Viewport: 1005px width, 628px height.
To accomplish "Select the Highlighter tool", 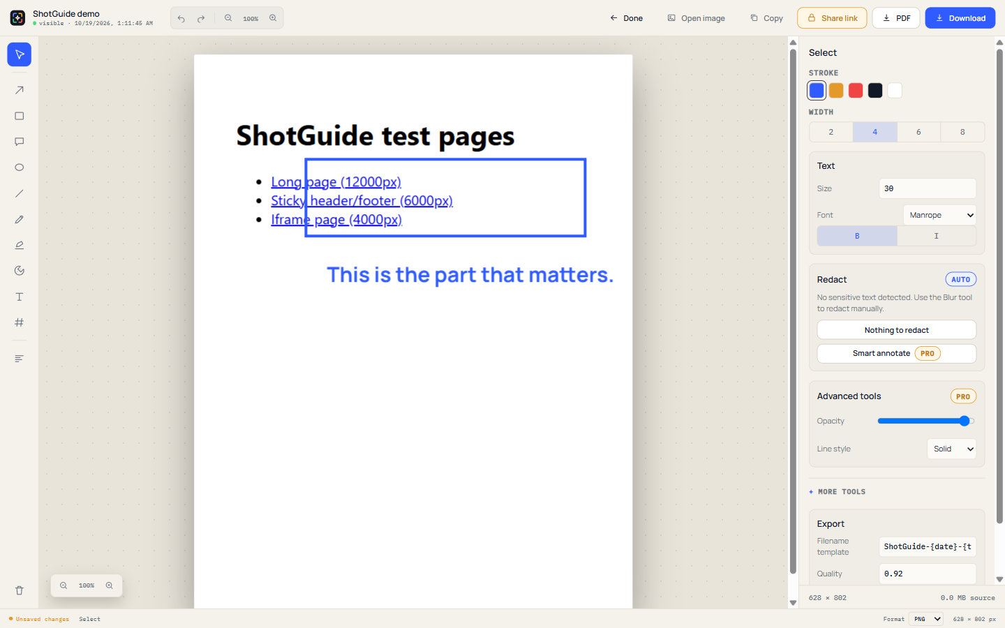I will click(x=19, y=245).
